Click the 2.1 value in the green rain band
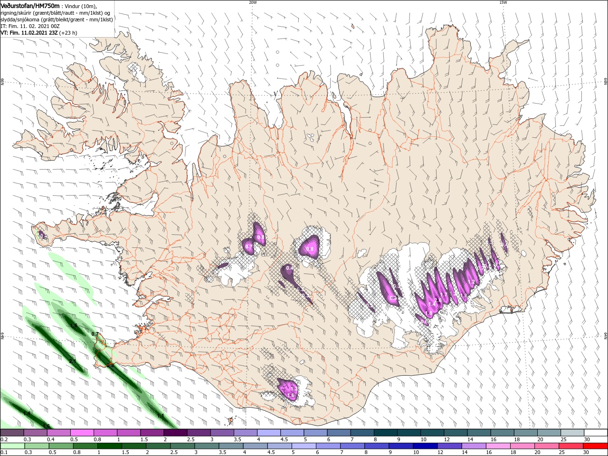 73,361
